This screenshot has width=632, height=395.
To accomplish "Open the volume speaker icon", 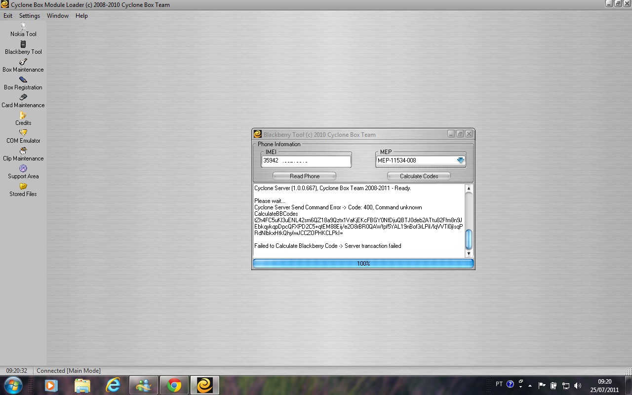I will [x=578, y=386].
